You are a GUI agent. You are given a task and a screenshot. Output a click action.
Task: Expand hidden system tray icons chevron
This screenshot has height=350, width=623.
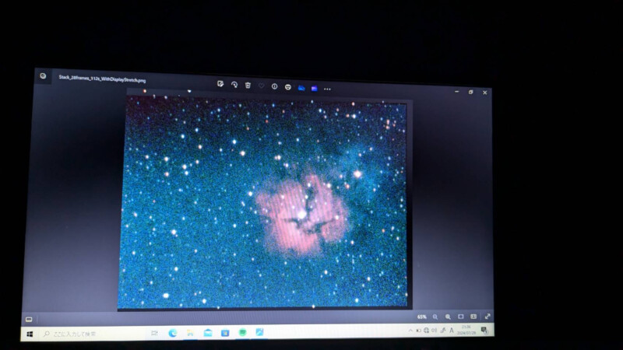pyautogui.click(x=410, y=331)
